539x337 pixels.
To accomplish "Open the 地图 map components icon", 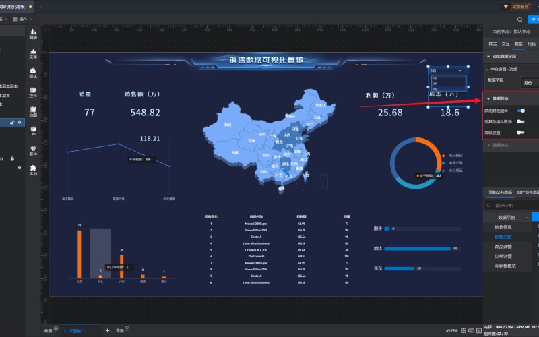I will tap(33, 112).
